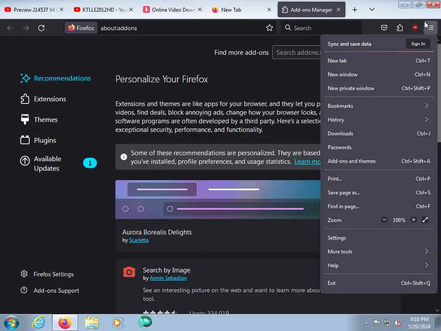
Task: Select Save page as... menu entry
Action: point(379,193)
